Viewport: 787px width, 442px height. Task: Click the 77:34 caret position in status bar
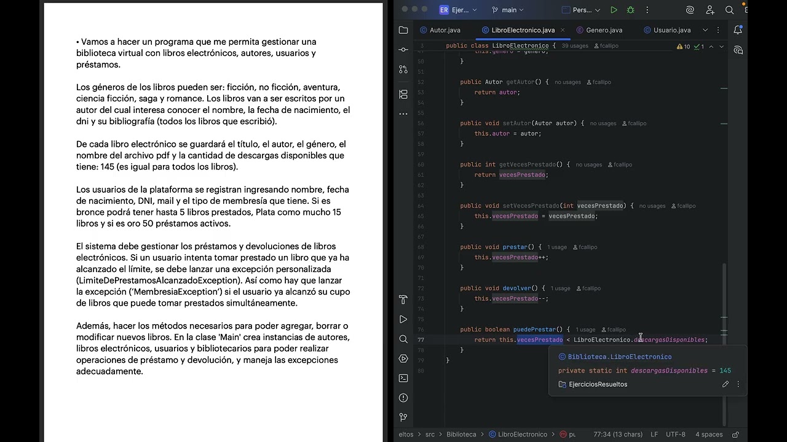click(x=618, y=434)
